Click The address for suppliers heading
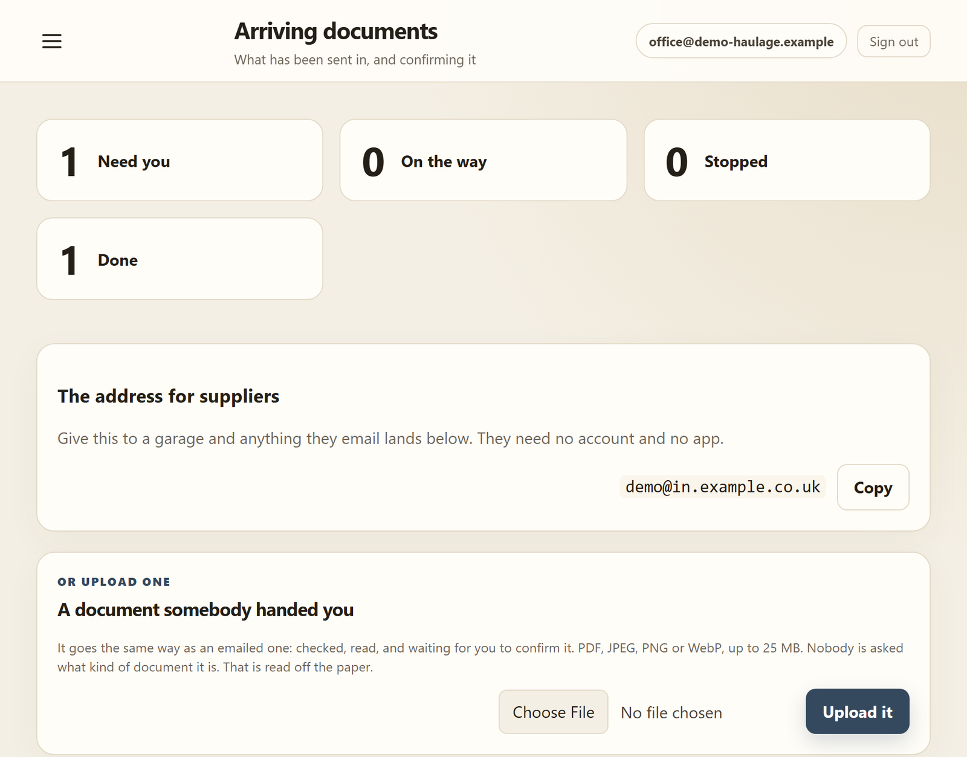The width and height of the screenshot is (967, 757). [168, 396]
